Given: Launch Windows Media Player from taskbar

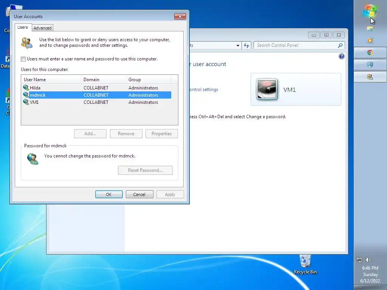Looking at the screenshot, I should click(x=370, y=40).
